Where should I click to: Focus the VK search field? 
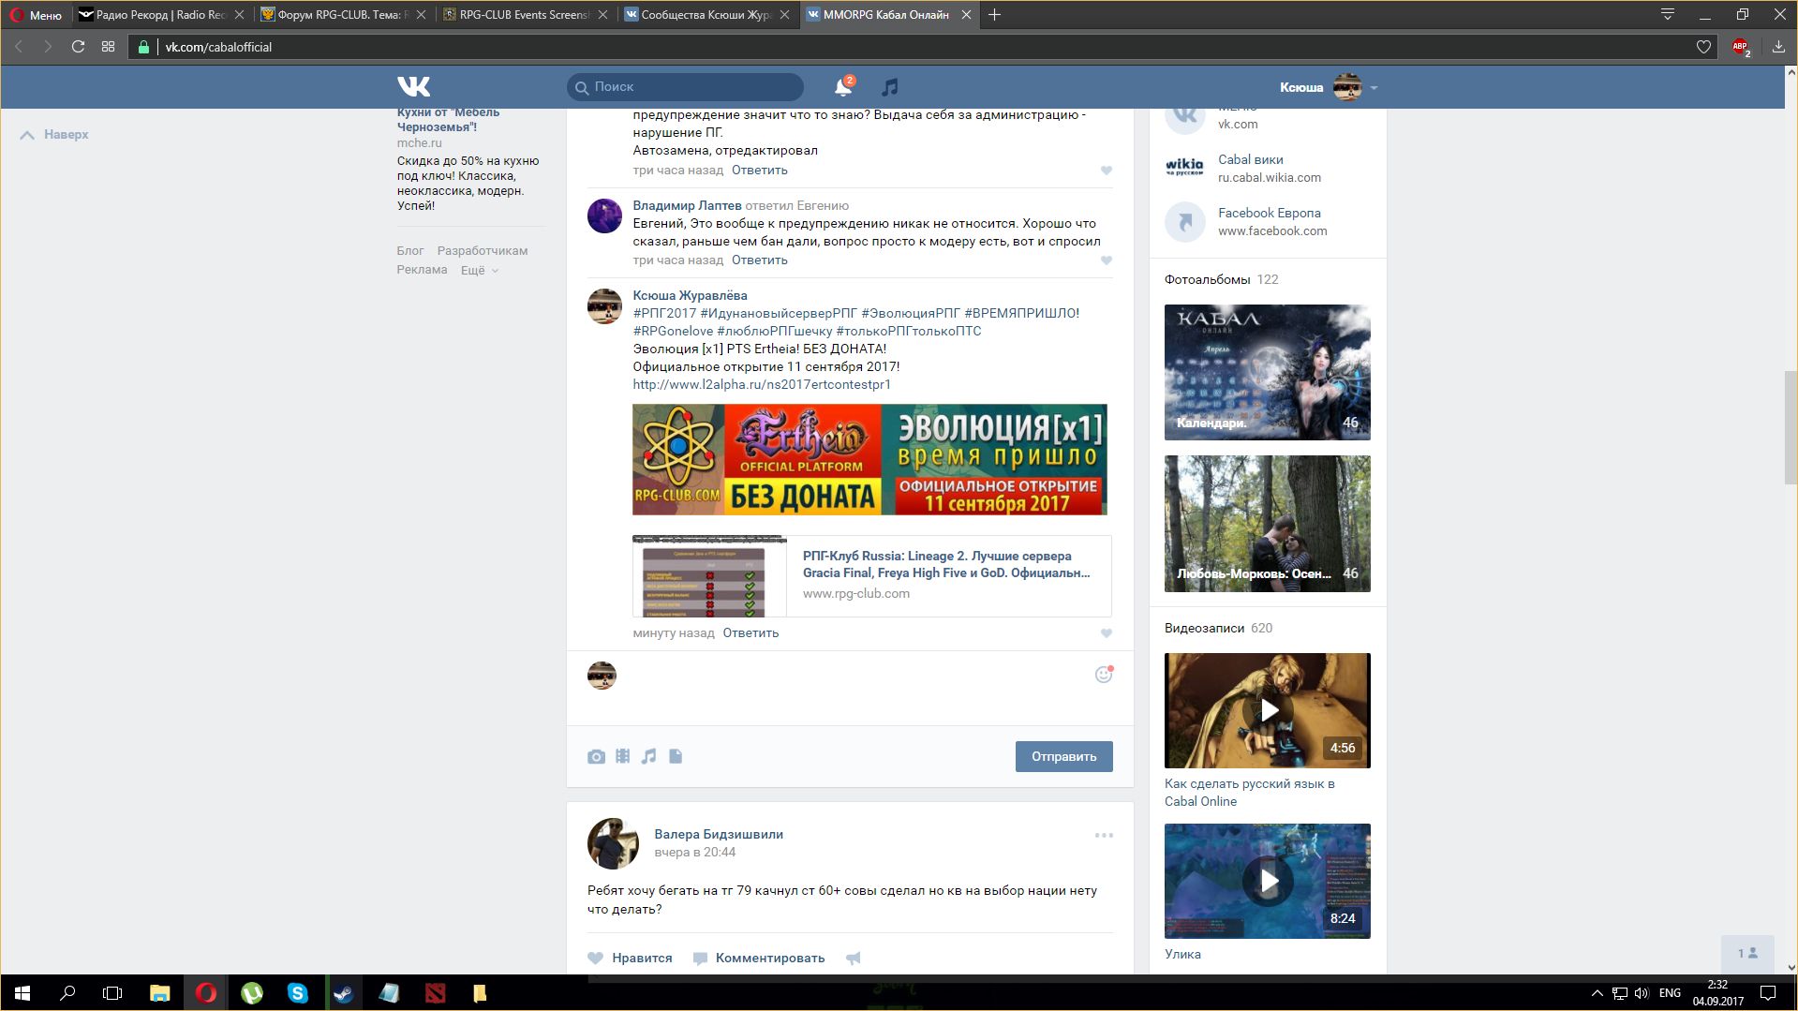685,87
